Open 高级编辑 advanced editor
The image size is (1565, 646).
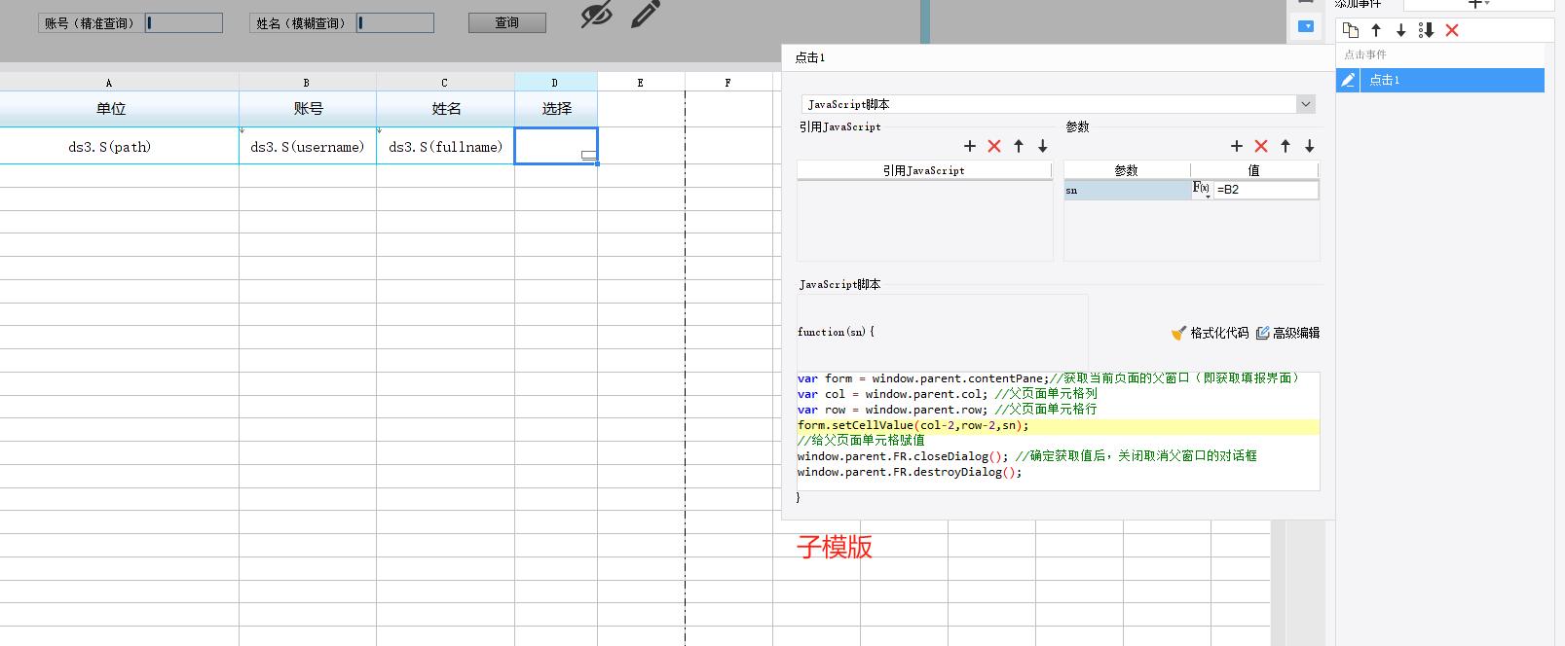click(1287, 333)
